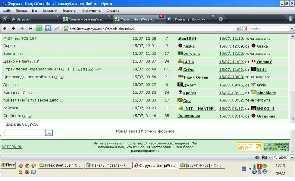Click the RU language indicator
Screen dimensions: 295x181
point(244,169)
